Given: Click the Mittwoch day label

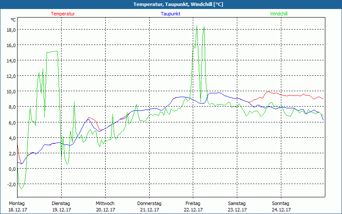Looking at the screenshot, I should pos(105,203).
